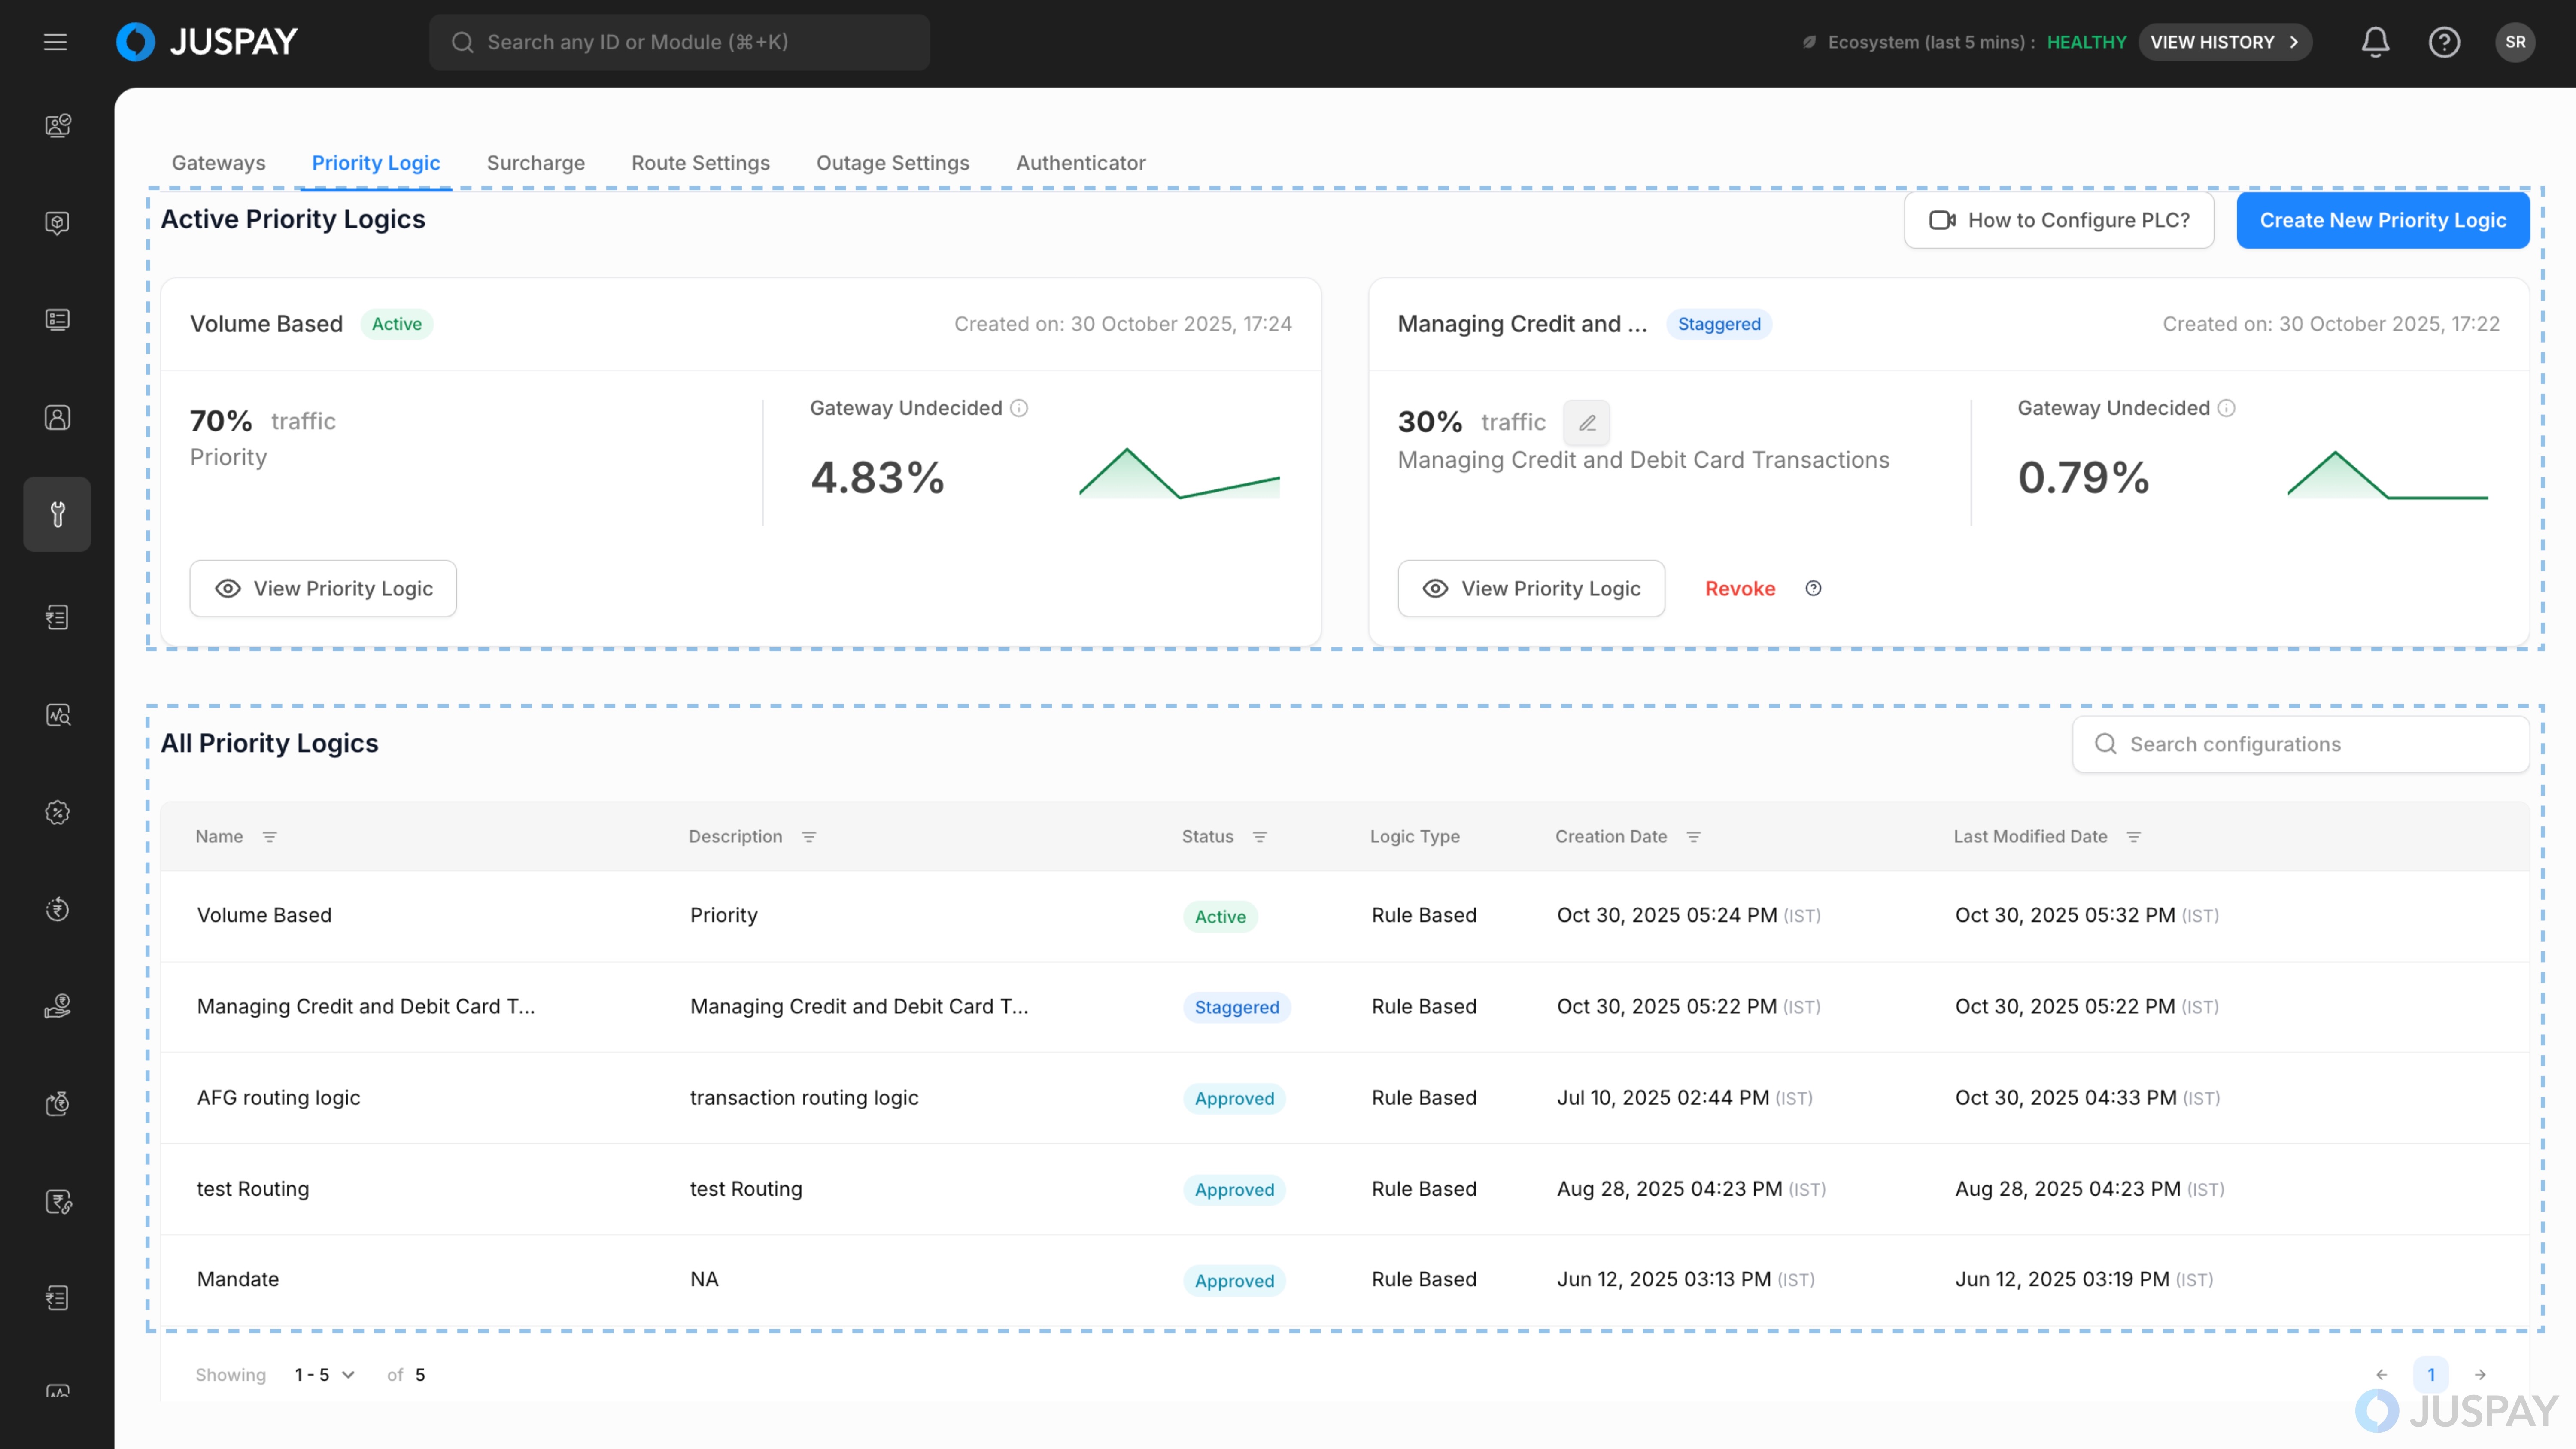Revoke the staggered priority logic
Screen dimensions: 2576x1449
[x=1740, y=589]
